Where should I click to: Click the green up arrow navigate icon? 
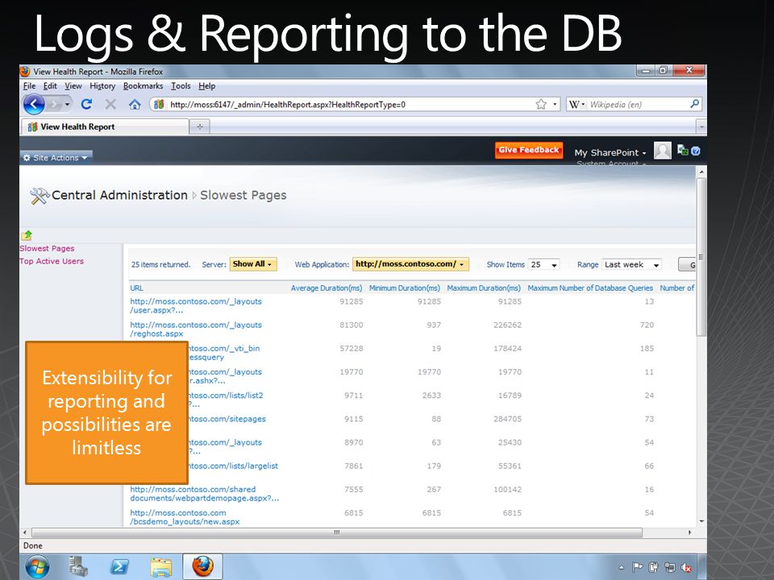click(27, 235)
